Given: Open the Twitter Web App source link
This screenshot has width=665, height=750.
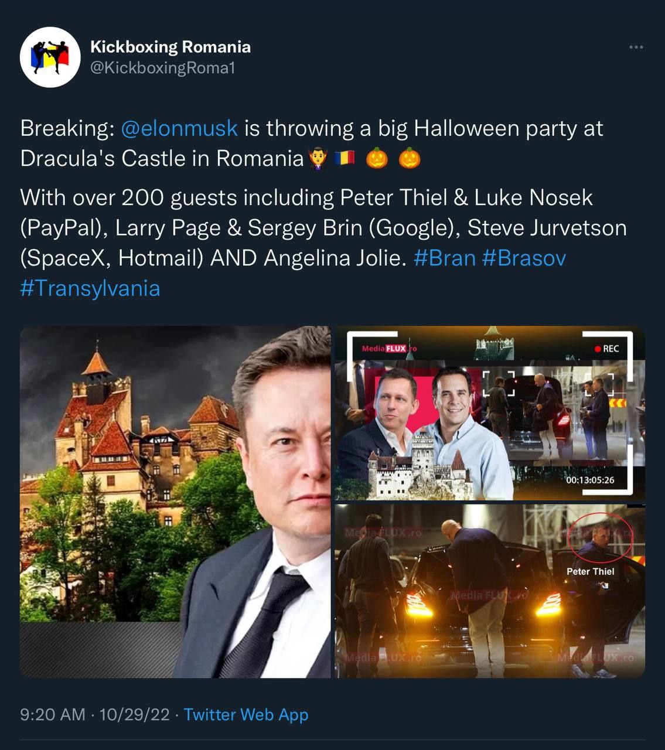Looking at the screenshot, I should point(246,715).
